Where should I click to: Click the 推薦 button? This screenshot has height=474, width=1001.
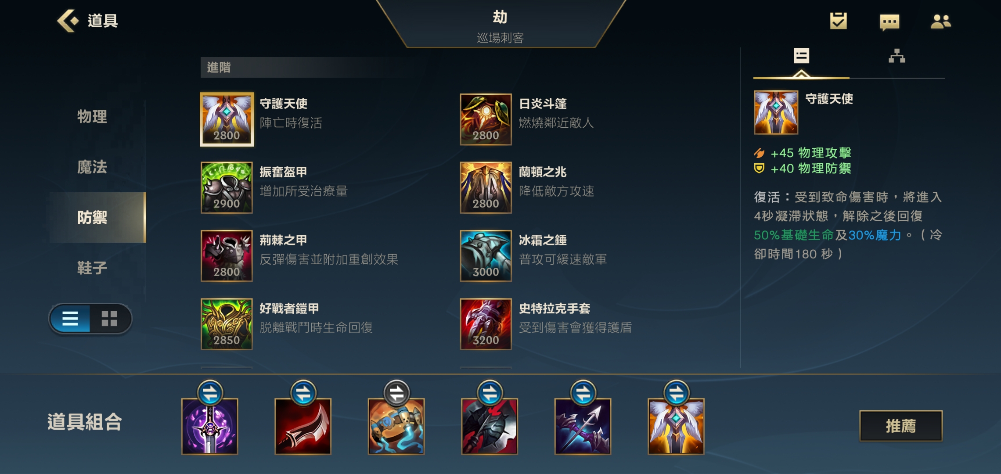pos(900,426)
